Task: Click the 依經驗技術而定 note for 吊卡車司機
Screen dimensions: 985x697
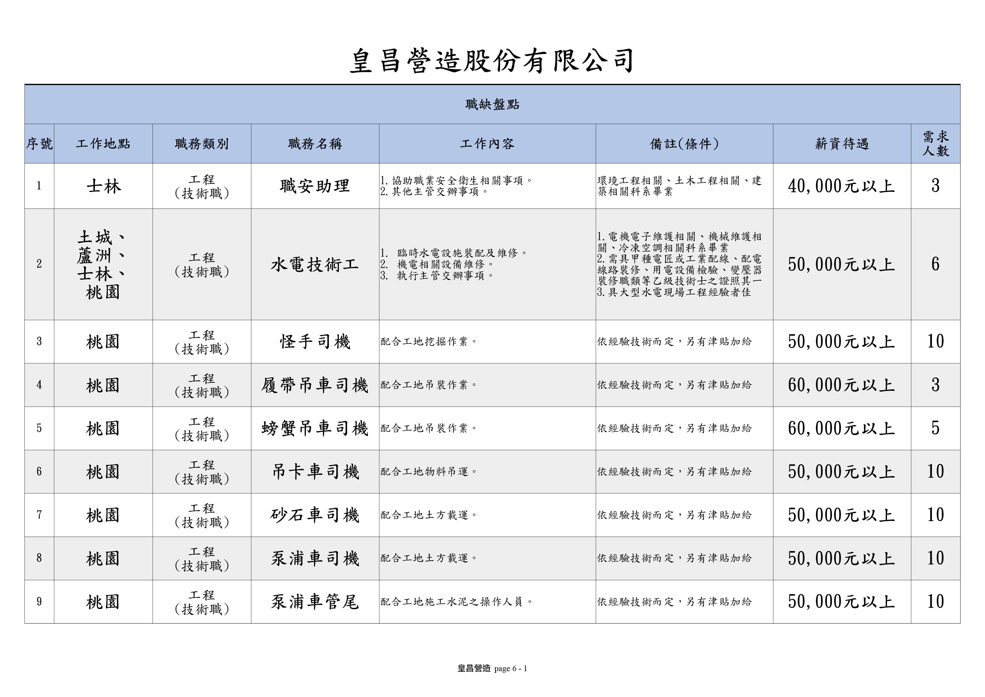Action: click(675, 472)
